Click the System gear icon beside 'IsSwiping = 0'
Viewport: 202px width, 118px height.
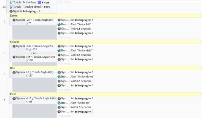point(11,11)
